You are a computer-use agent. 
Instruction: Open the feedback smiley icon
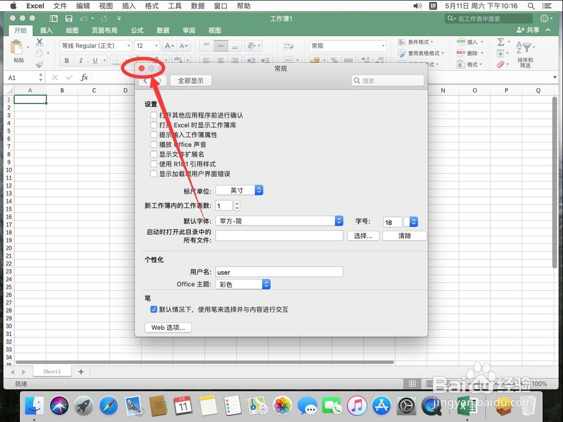click(544, 19)
